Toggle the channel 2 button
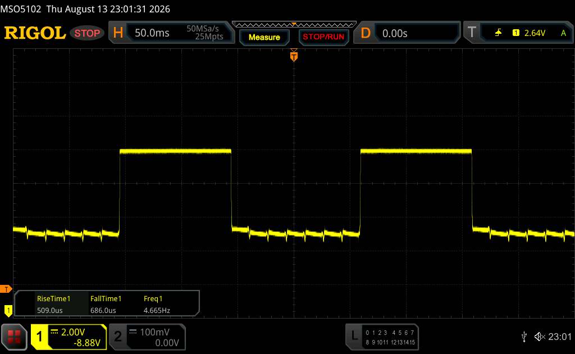The image size is (575, 354). (118, 337)
